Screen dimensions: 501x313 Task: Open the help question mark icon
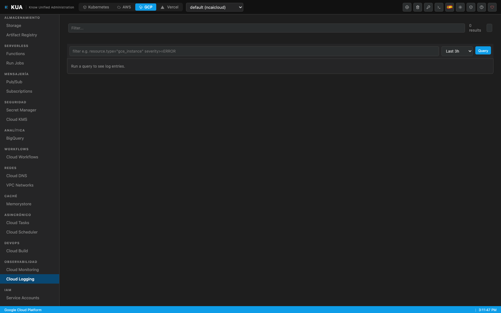[x=482, y=7]
